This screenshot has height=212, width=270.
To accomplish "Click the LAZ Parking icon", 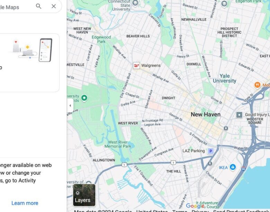I will (x=210, y=151).
